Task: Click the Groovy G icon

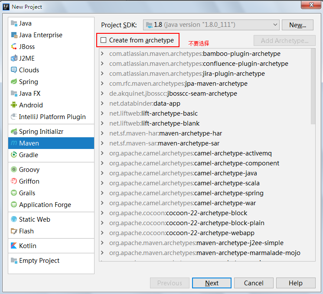Action: click(14, 170)
